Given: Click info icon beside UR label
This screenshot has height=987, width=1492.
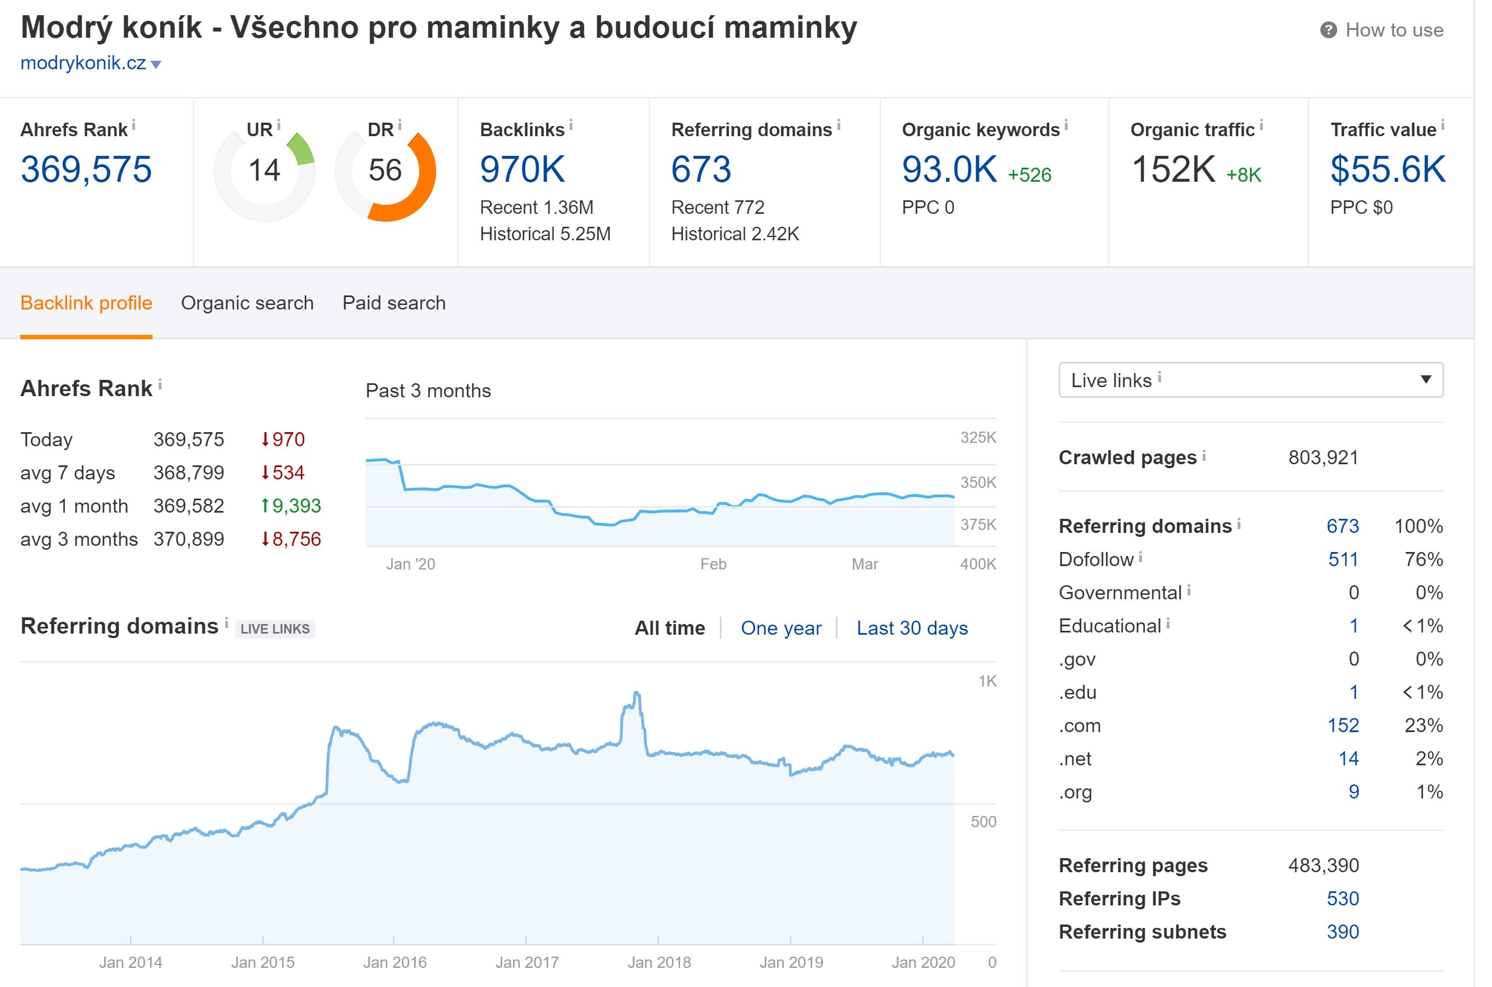Looking at the screenshot, I should click(279, 124).
